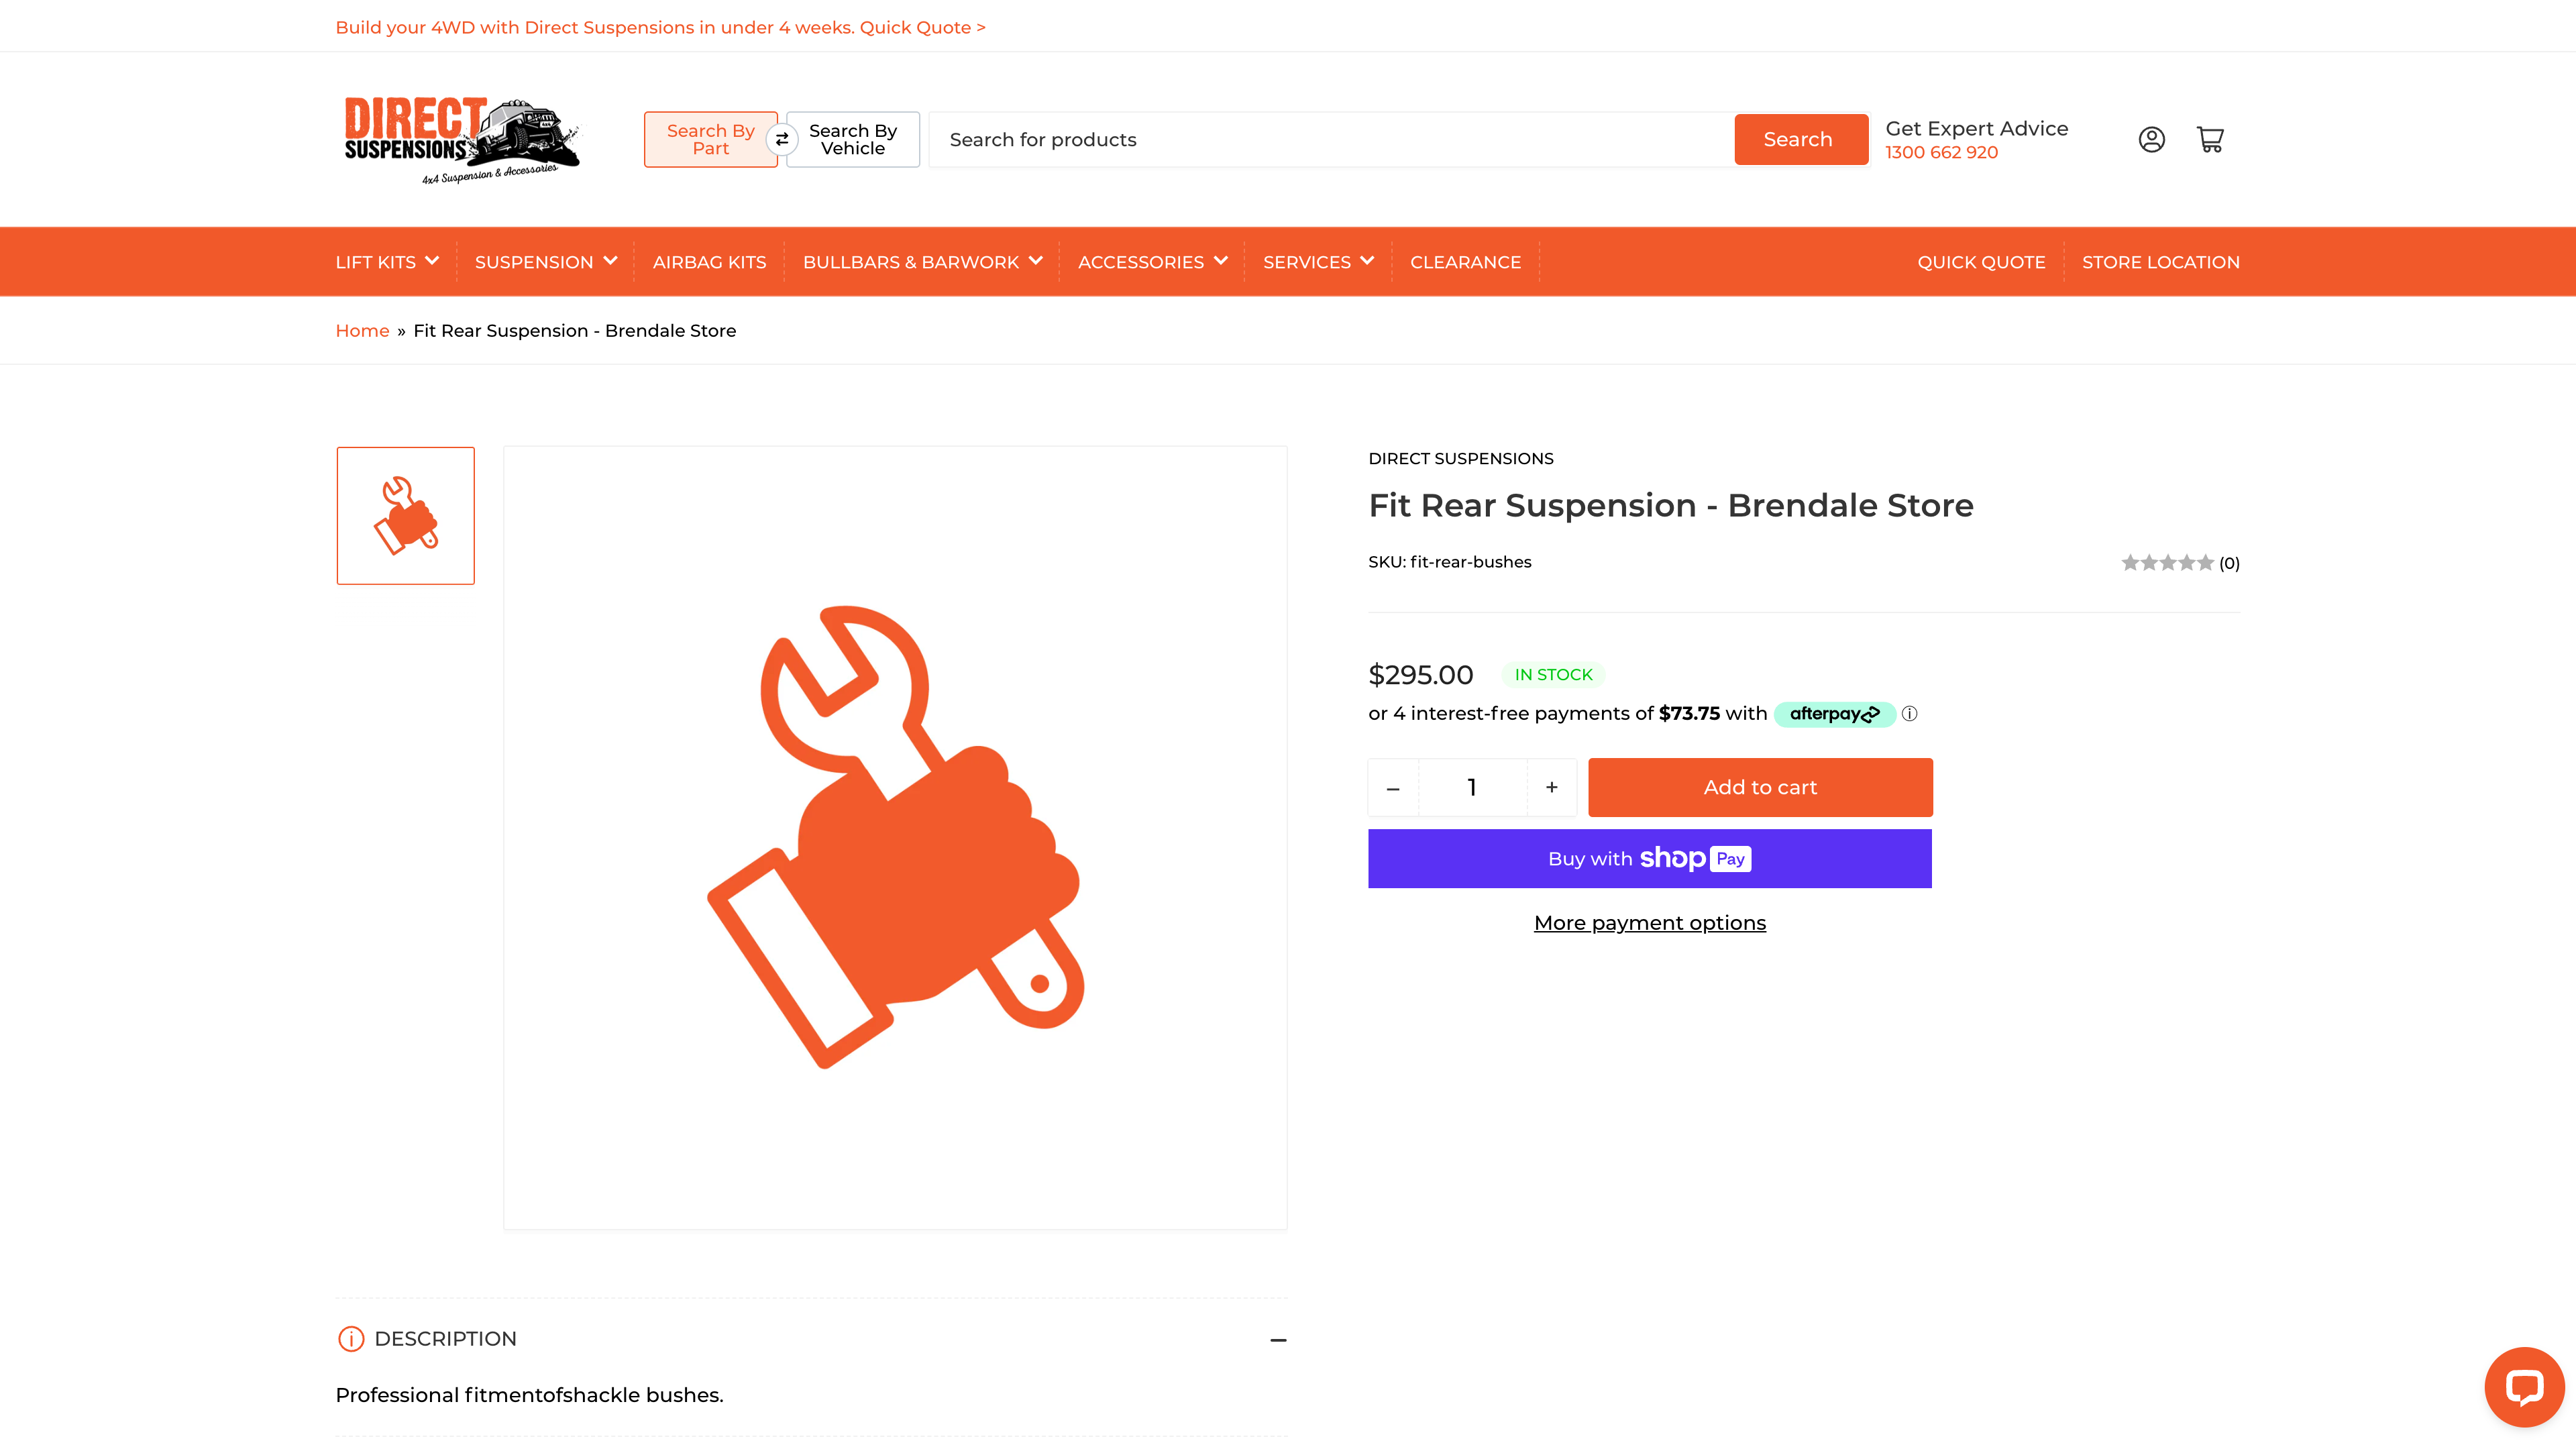This screenshot has height=1449, width=2576.
Task: Open More payment options link
Action: [x=1649, y=922]
